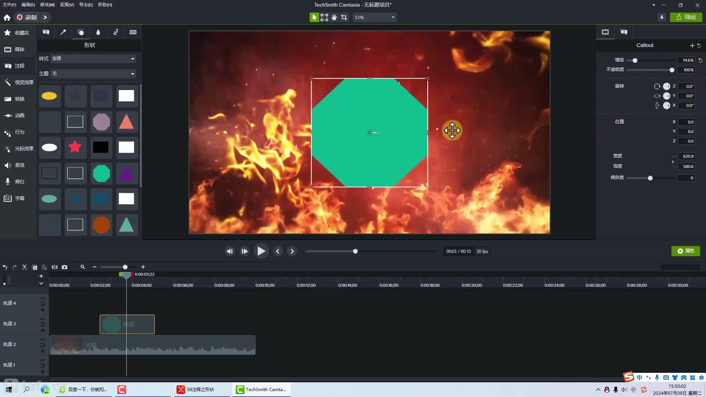Capture a frame snapshot with camera icon
This screenshot has width=706, height=397.
click(x=65, y=267)
